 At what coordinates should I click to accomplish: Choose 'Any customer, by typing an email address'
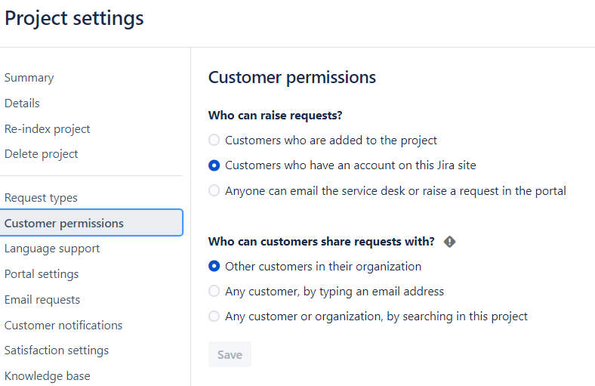click(214, 291)
